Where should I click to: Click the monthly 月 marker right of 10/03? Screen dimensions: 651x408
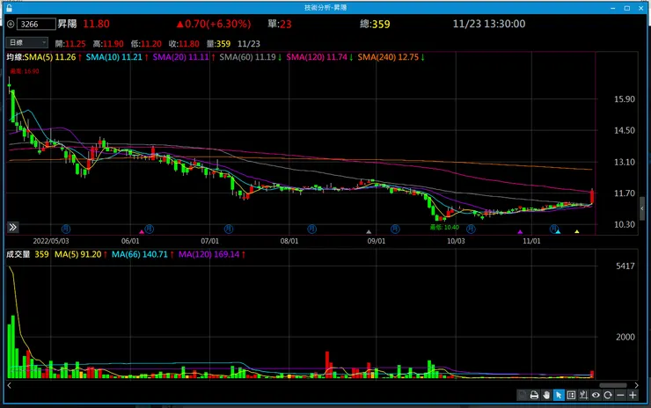coord(471,229)
